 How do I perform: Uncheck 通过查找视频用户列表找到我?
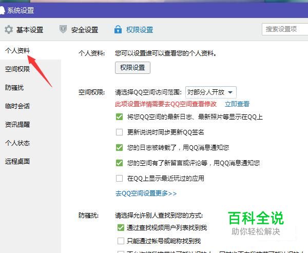click(121, 228)
